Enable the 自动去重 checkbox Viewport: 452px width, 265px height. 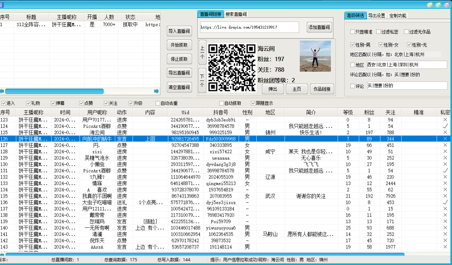click(158, 103)
